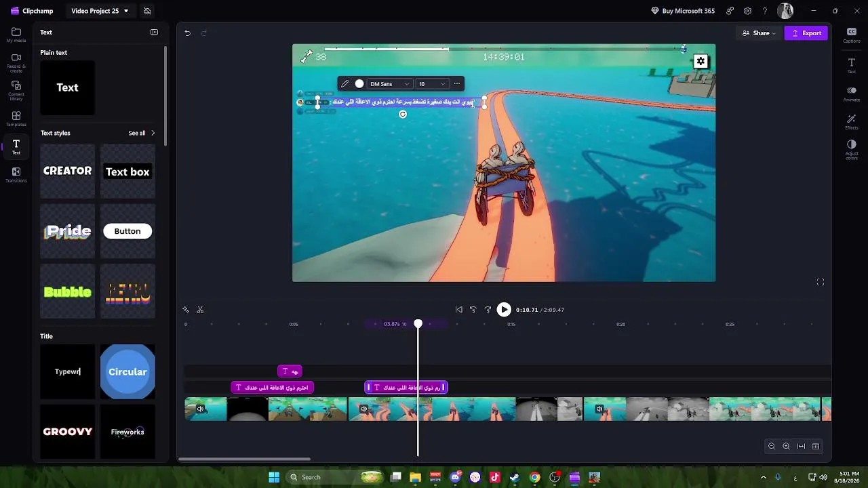Open more options in floating text toolbar

point(457,84)
